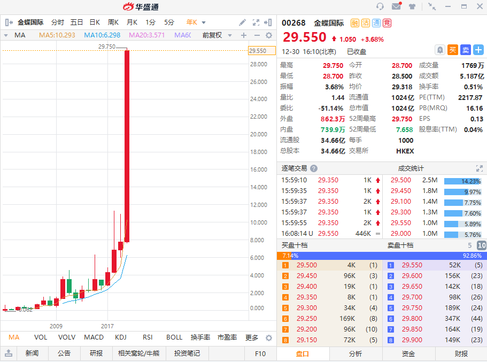Select the VOL indicator
Screen dimensions: 487x362
pos(41,337)
